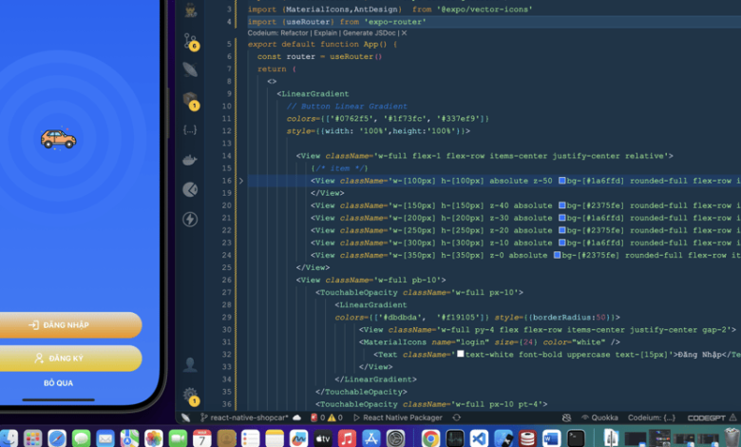Open Launchpad from the dock

click(32, 438)
